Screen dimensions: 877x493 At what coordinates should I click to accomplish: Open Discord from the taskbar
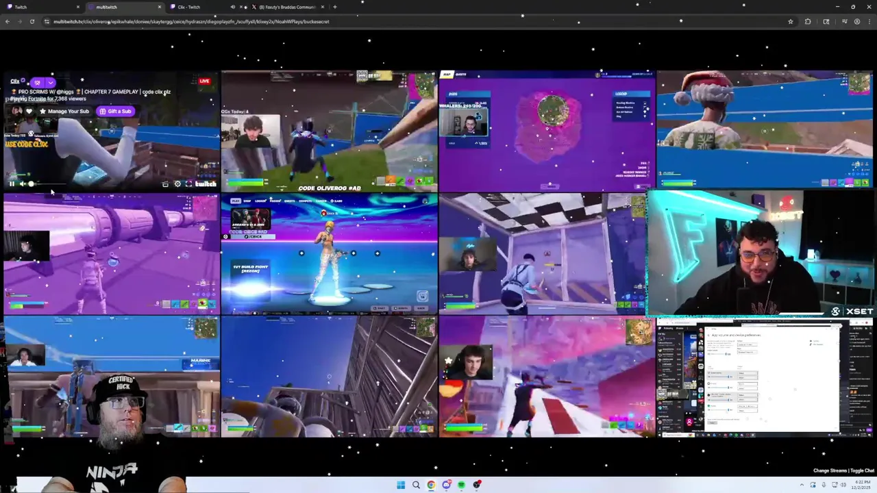446,485
